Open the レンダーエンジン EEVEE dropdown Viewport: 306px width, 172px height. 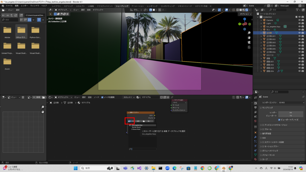click(291, 102)
